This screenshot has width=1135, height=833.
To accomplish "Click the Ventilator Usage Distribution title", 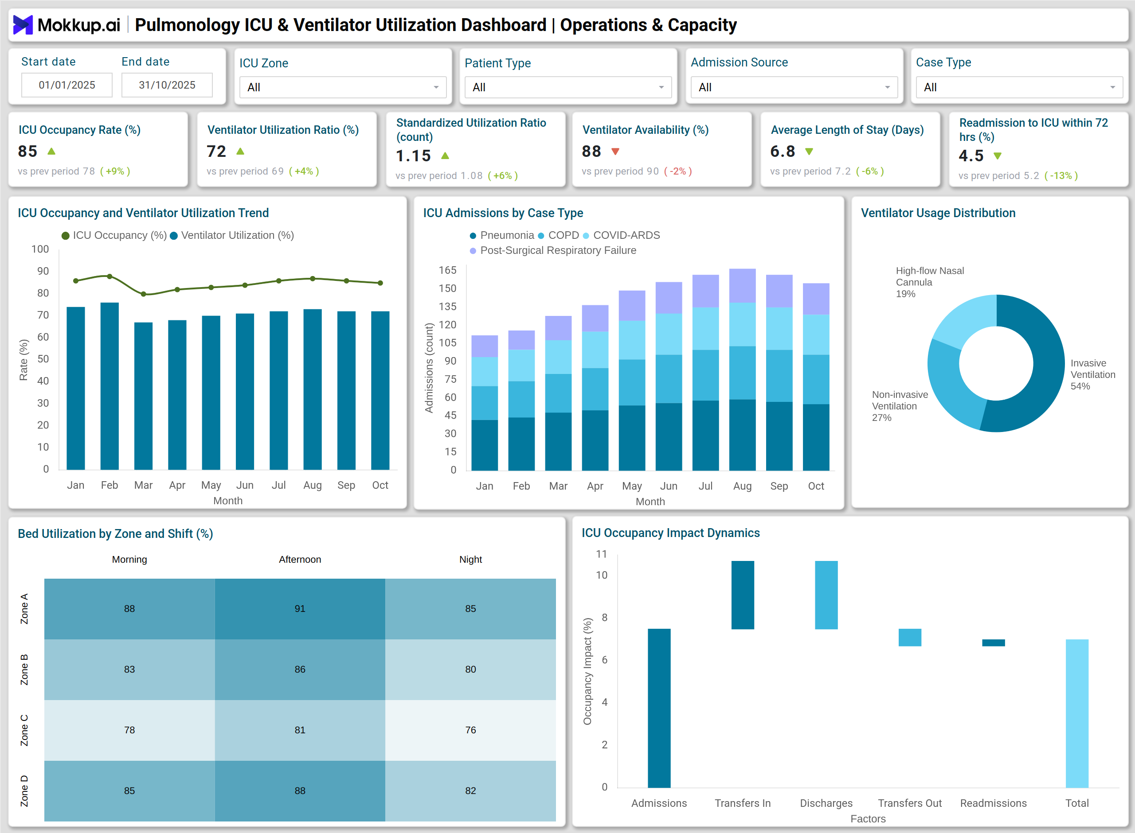I will 938,213.
